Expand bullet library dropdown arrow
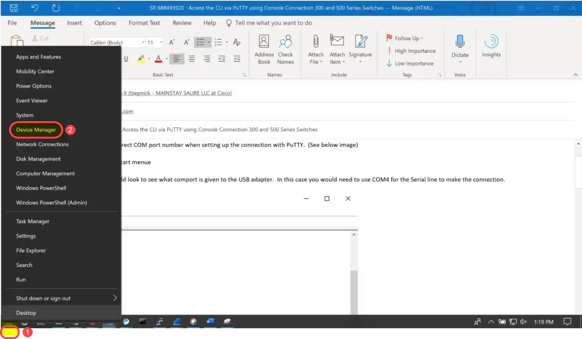 point(209,42)
